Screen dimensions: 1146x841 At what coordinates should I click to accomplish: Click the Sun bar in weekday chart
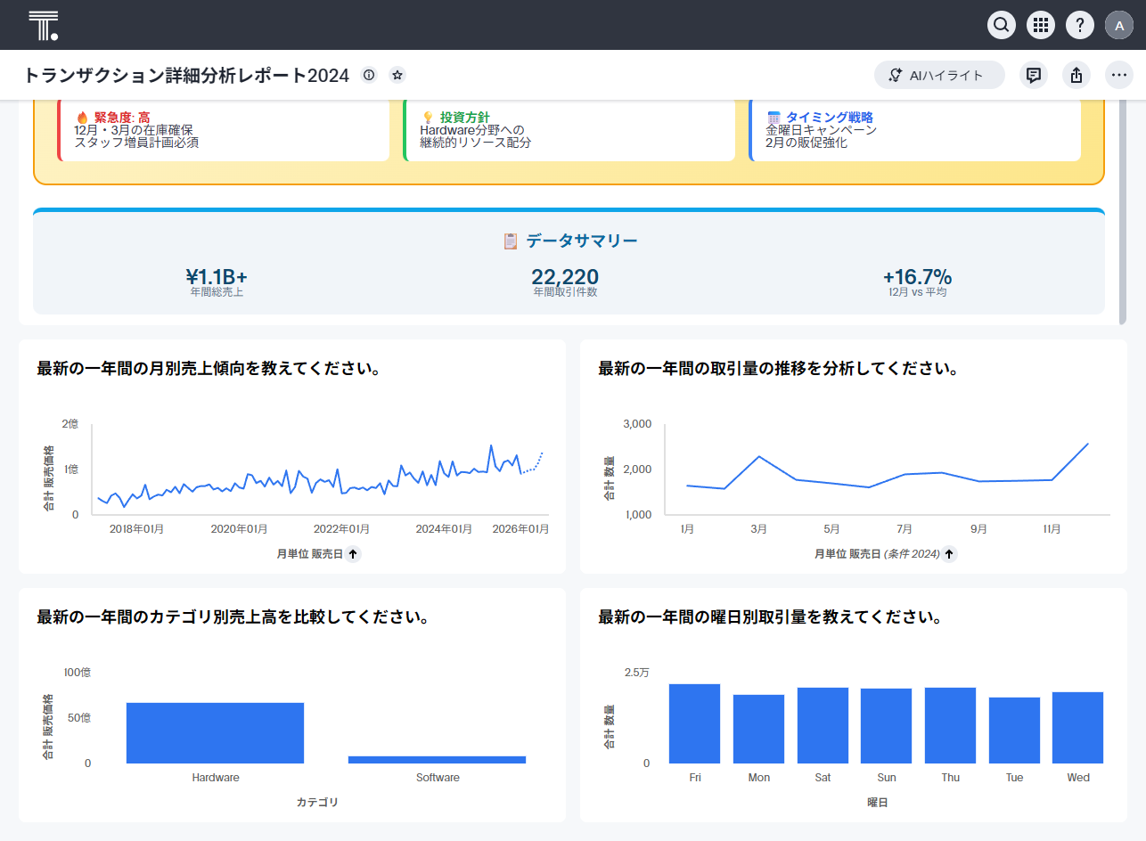pos(886,726)
